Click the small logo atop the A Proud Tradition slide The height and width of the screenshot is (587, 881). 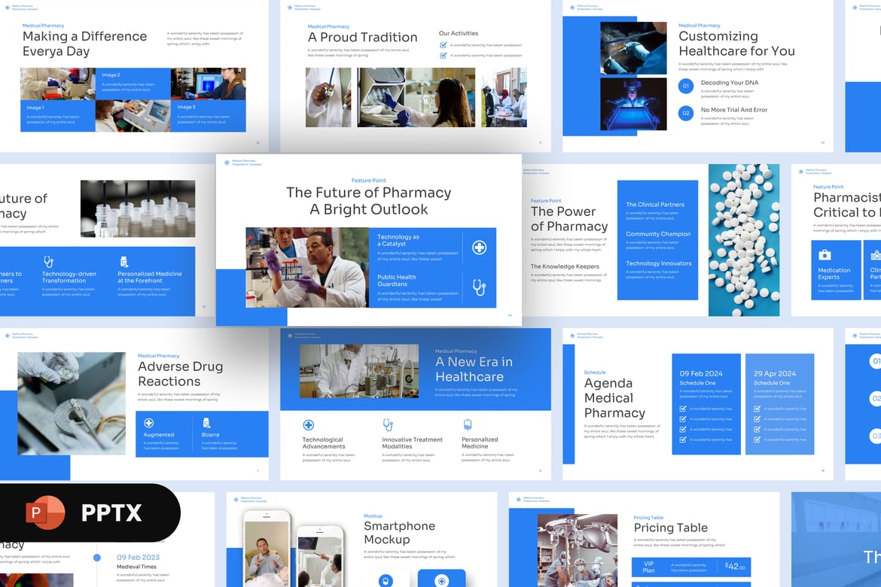click(x=290, y=8)
